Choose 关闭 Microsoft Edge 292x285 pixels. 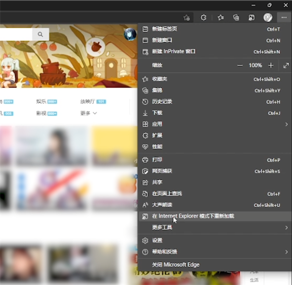(x=215, y=265)
